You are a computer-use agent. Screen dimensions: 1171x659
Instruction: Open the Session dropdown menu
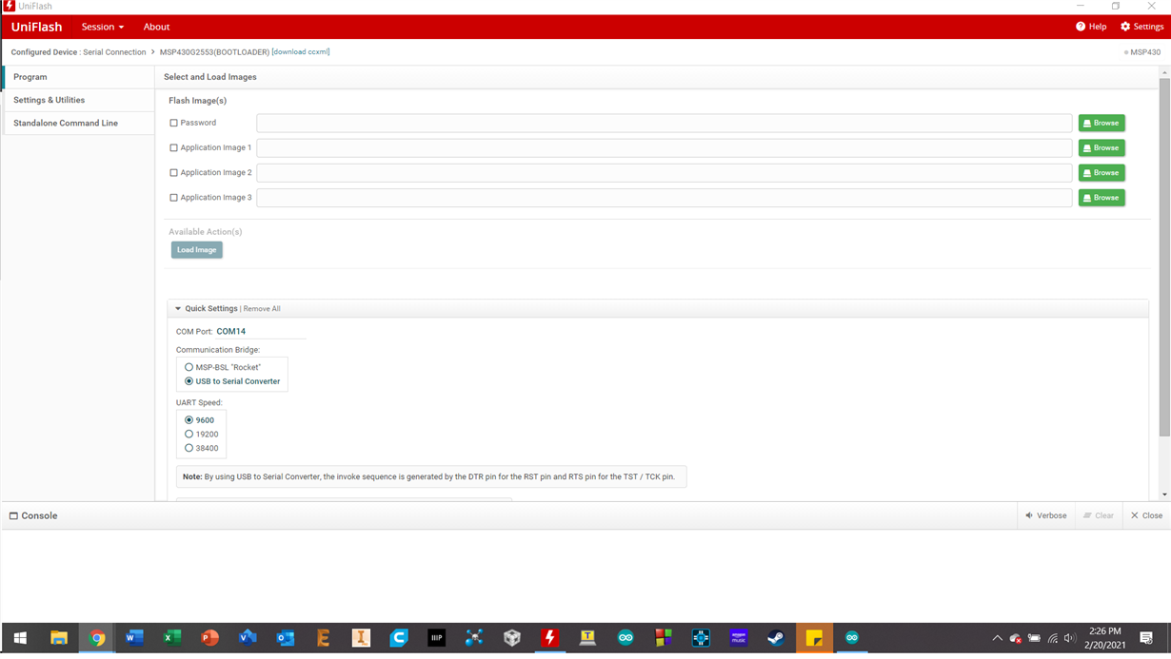pyautogui.click(x=102, y=27)
